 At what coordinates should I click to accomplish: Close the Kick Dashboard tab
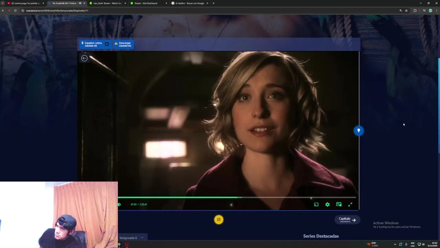(166, 3)
